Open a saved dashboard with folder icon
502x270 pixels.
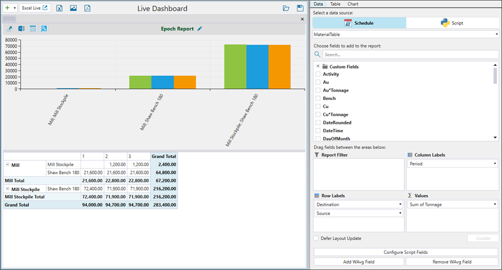(286, 8)
